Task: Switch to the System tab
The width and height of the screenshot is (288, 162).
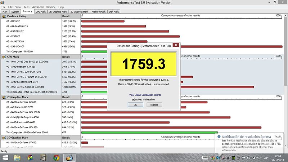Action: pos(15,12)
